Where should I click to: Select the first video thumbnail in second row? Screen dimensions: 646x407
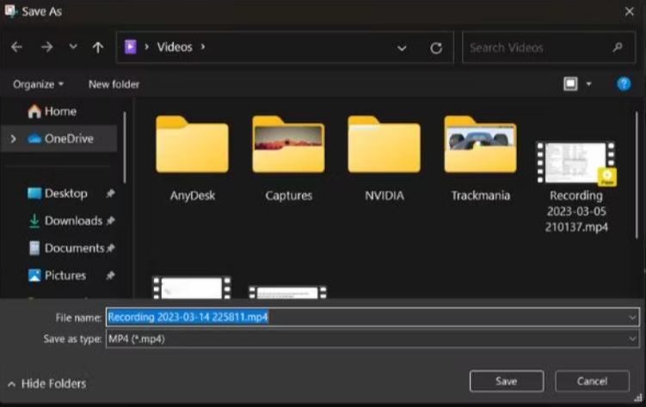click(x=192, y=288)
